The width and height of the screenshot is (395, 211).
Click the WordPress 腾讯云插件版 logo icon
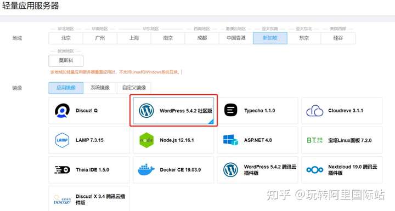pyautogui.click(x=230, y=170)
